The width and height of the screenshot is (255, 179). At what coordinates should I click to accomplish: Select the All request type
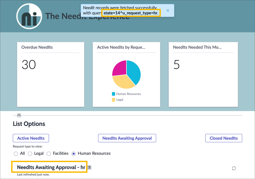coord(16,154)
